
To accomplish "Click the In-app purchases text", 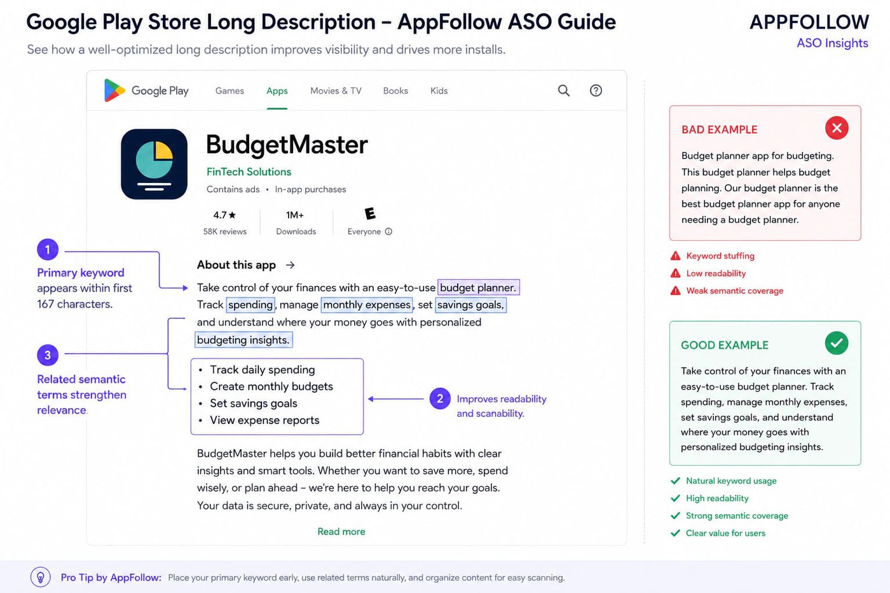I will click(310, 189).
